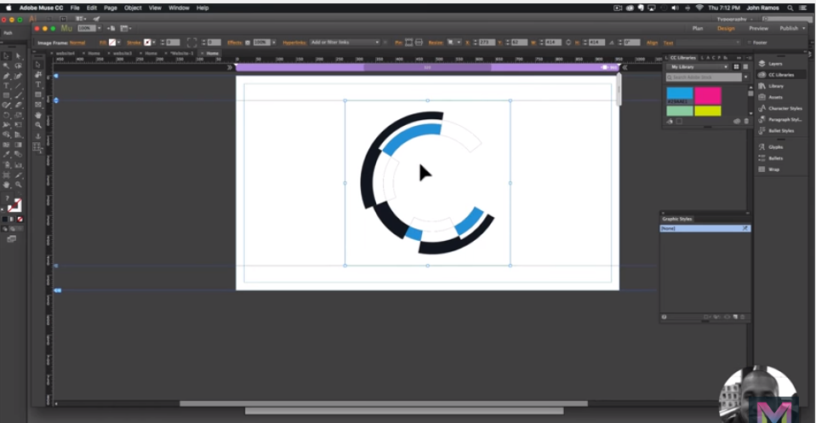816x423 pixels.
Task: Click the Spotlight search icon in menu bar
Action: pyautogui.click(x=790, y=8)
